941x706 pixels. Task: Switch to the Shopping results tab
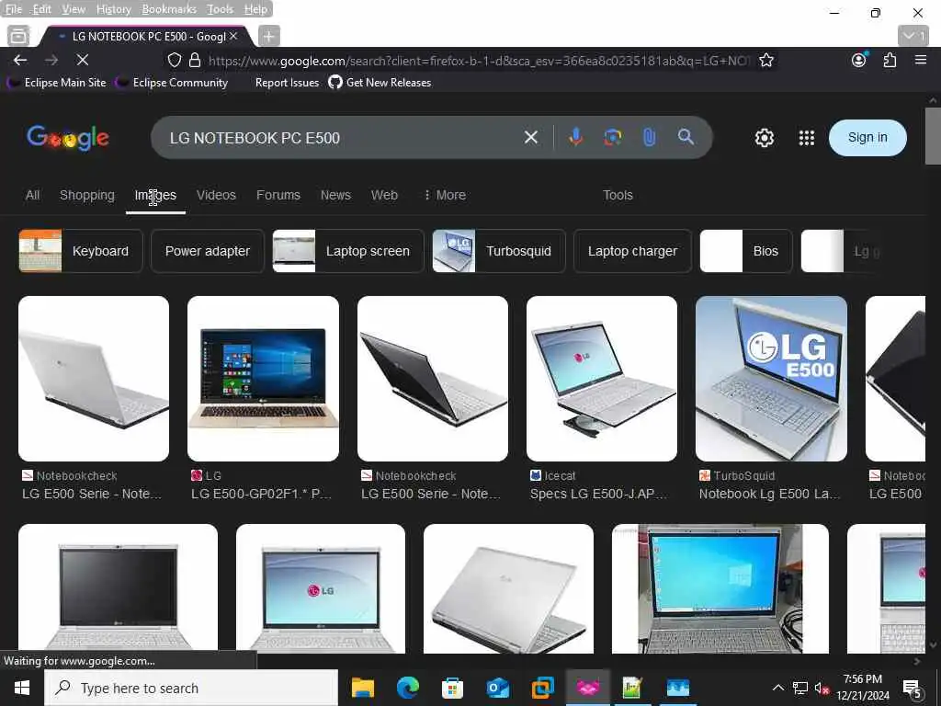tap(87, 195)
